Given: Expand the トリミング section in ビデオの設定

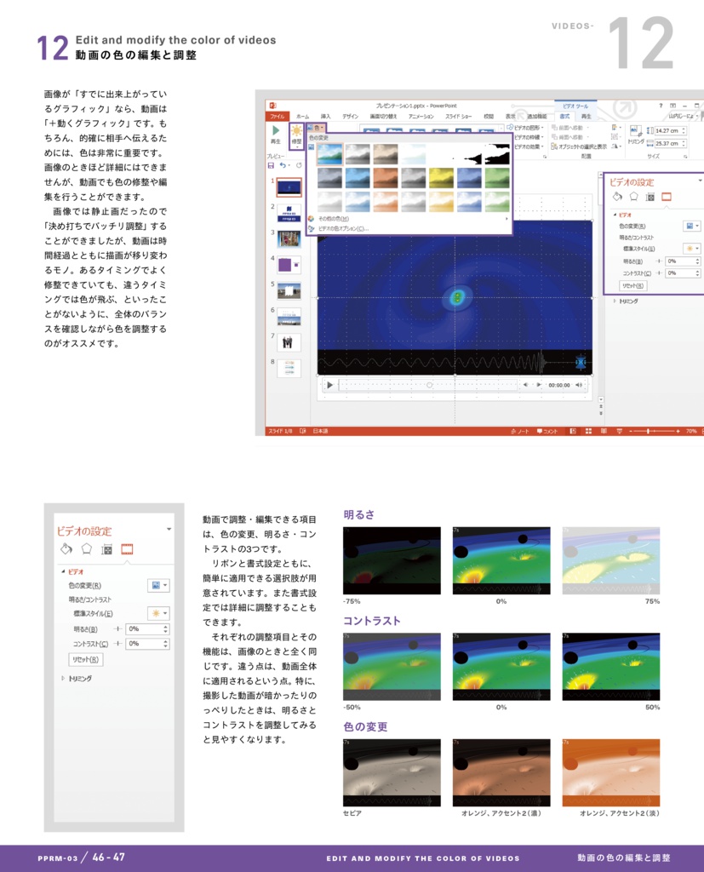Looking at the screenshot, I should (x=629, y=301).
